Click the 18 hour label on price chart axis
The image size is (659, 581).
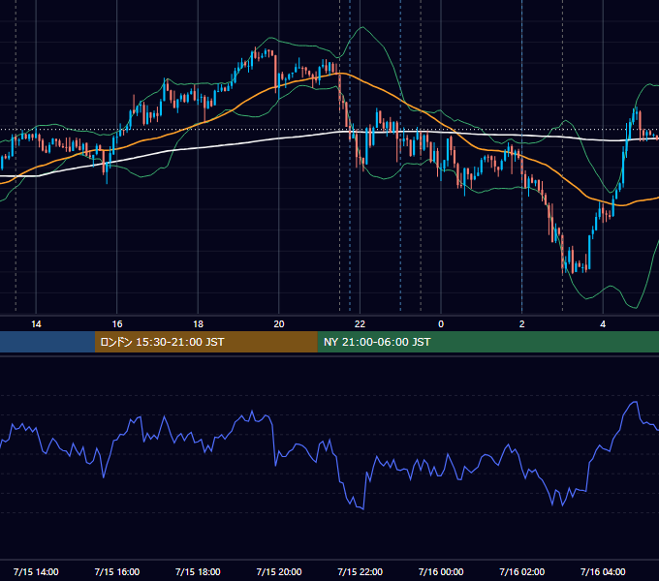198,324
